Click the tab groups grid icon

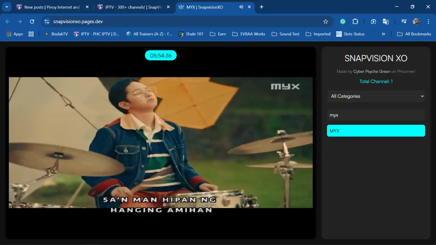pyautogui.click(x=31, y=34)
